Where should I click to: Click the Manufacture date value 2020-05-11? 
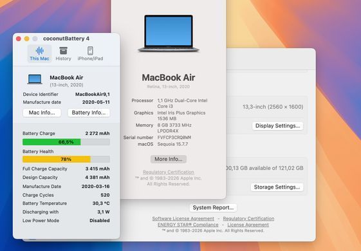(x=96, y=102)
